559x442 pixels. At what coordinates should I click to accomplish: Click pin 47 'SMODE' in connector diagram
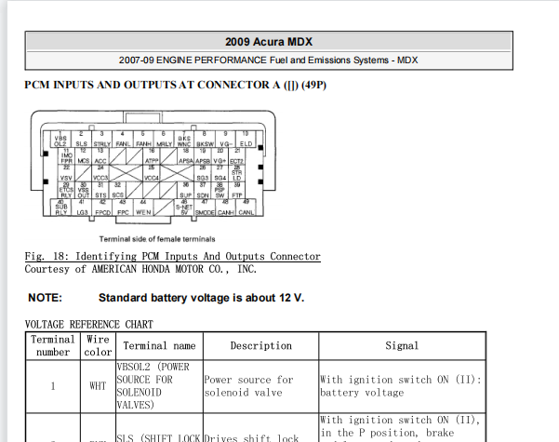(205, 208)
